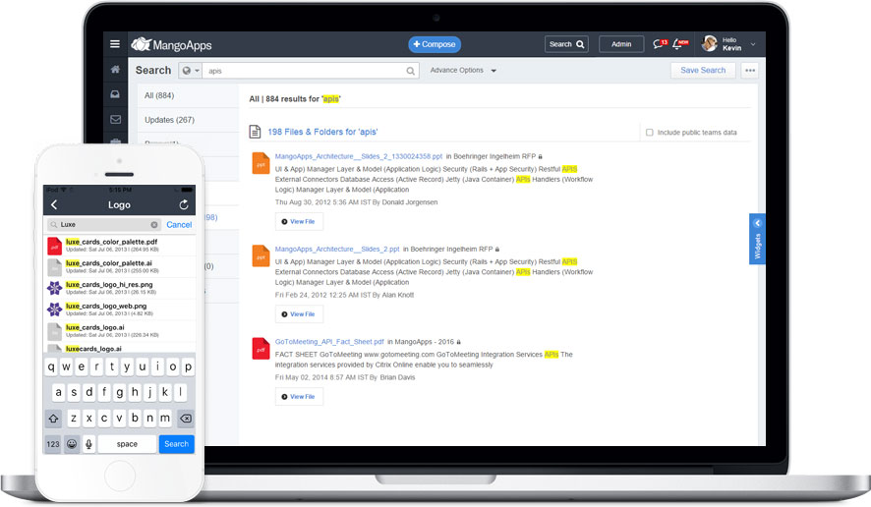871x507 pixels.
Task: Open the search scope globe dropdown
Action: coord(190,71)
